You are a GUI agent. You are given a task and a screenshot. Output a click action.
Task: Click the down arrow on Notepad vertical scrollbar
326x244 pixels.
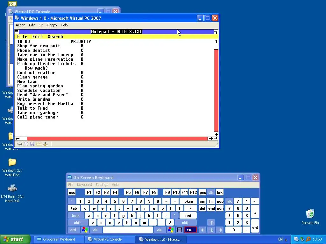point(216,134)
